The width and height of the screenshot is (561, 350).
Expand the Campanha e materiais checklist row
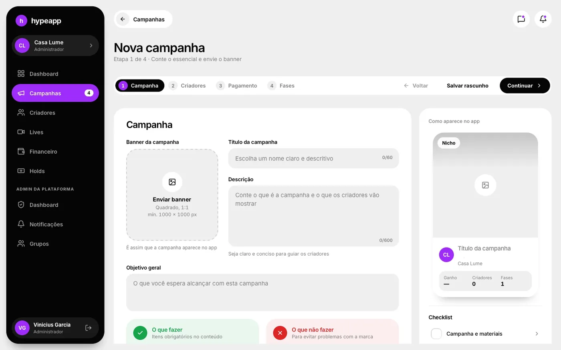(485, 334)
